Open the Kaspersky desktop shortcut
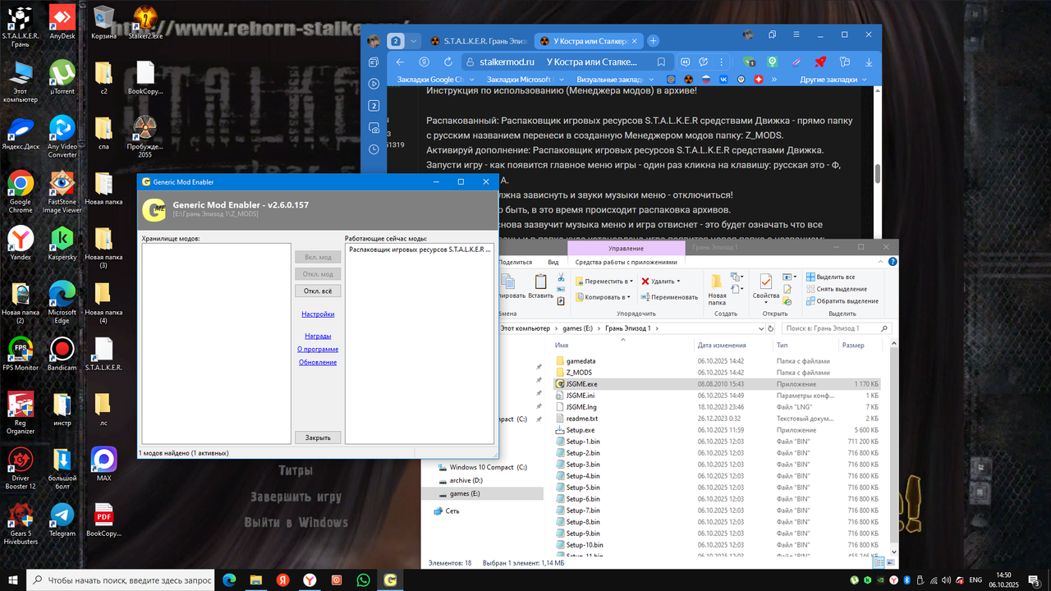 coord(62,244)
